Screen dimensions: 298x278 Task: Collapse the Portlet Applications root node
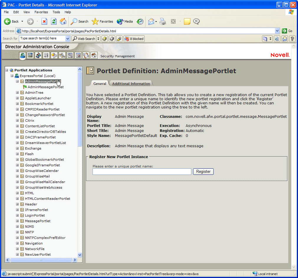7,70
